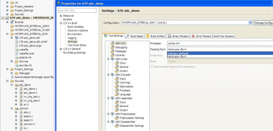This screenshot has height=131, width=273.
Task: Choose Hardware vfpv4 in the dropdown list
Action: pos(220,56)
